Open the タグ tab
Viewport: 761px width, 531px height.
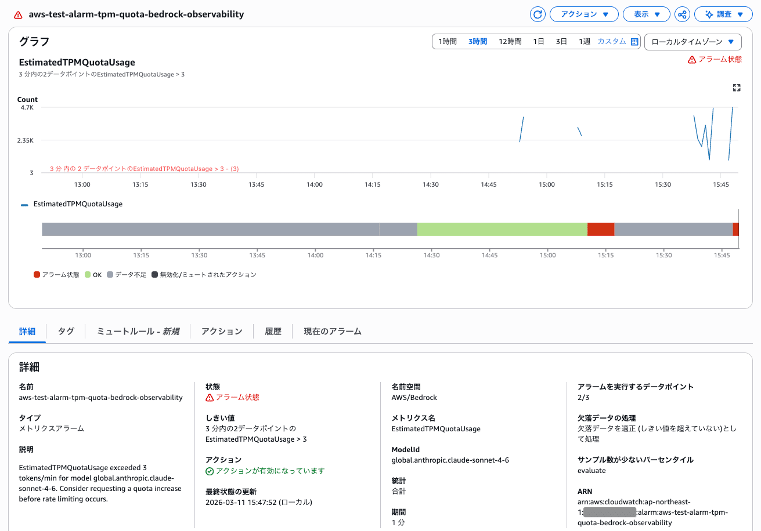coord(66,331)
